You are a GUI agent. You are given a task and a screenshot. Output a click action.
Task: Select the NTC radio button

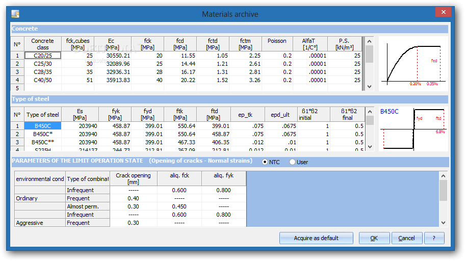tap(265, 162)
